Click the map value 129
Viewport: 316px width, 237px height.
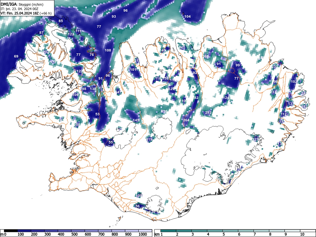[171, 89]
